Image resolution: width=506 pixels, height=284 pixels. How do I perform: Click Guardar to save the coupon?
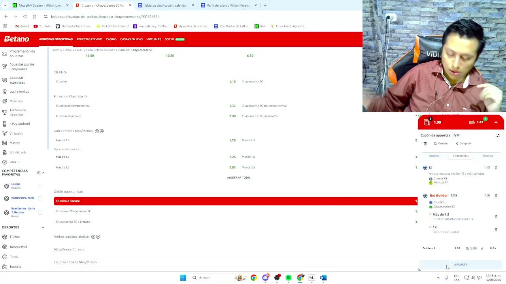[x=441, y=144]
